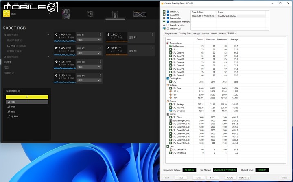Open the cooling section in the 5000T RGB sidebar
Screen dimensions: 293x182
[x=8, y=62]
